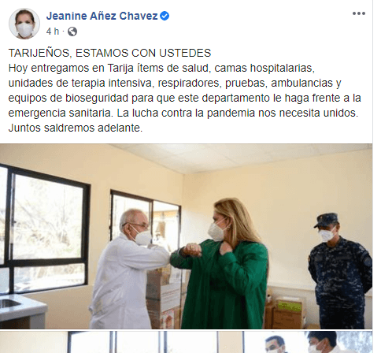Click the 'Hoy entregamos en Tarija' text line

(161, 68)
